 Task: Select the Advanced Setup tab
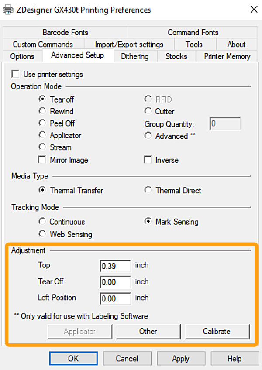click(78, 55)
